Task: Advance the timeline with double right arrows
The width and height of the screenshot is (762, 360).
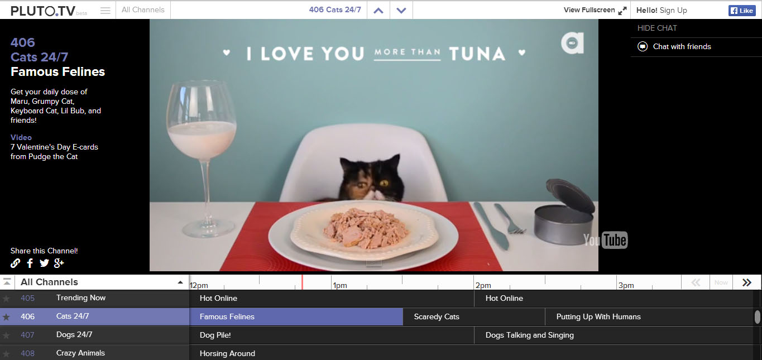Action: click(747, 282)
